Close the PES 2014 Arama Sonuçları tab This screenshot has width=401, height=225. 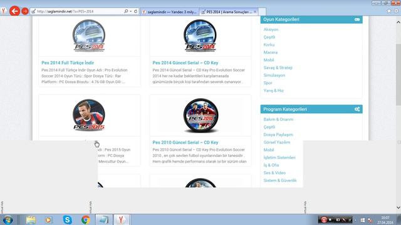[255, 12]
